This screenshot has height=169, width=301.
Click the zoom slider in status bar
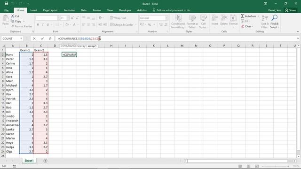click(x=276, y=166)
